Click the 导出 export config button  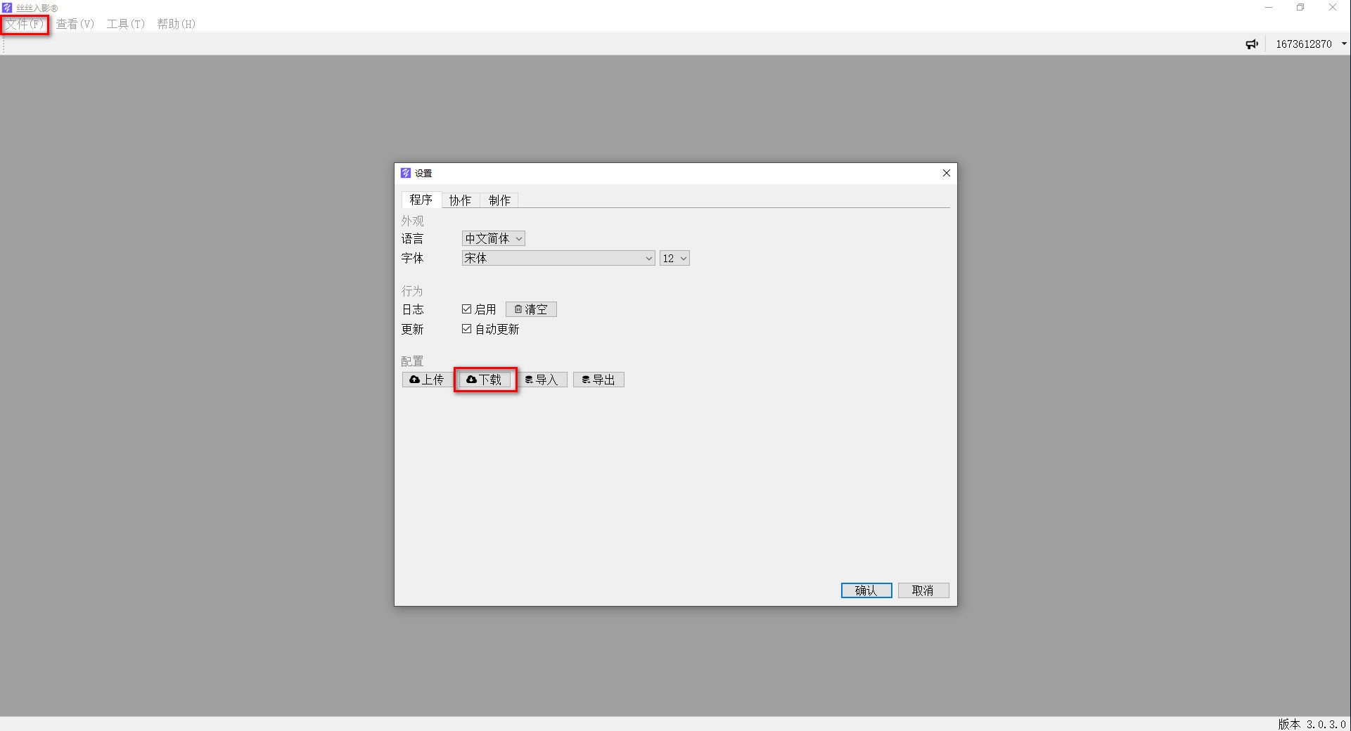point(598,380)
